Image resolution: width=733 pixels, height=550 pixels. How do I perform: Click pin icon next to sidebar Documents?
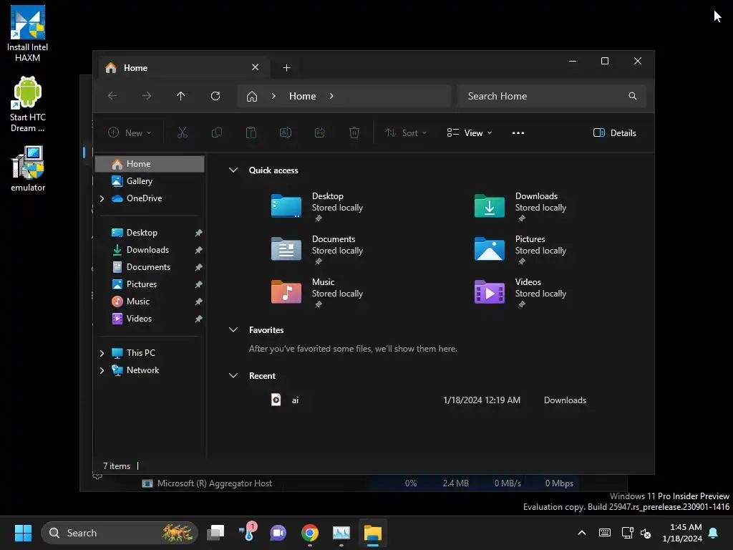(x=199, y=267)
